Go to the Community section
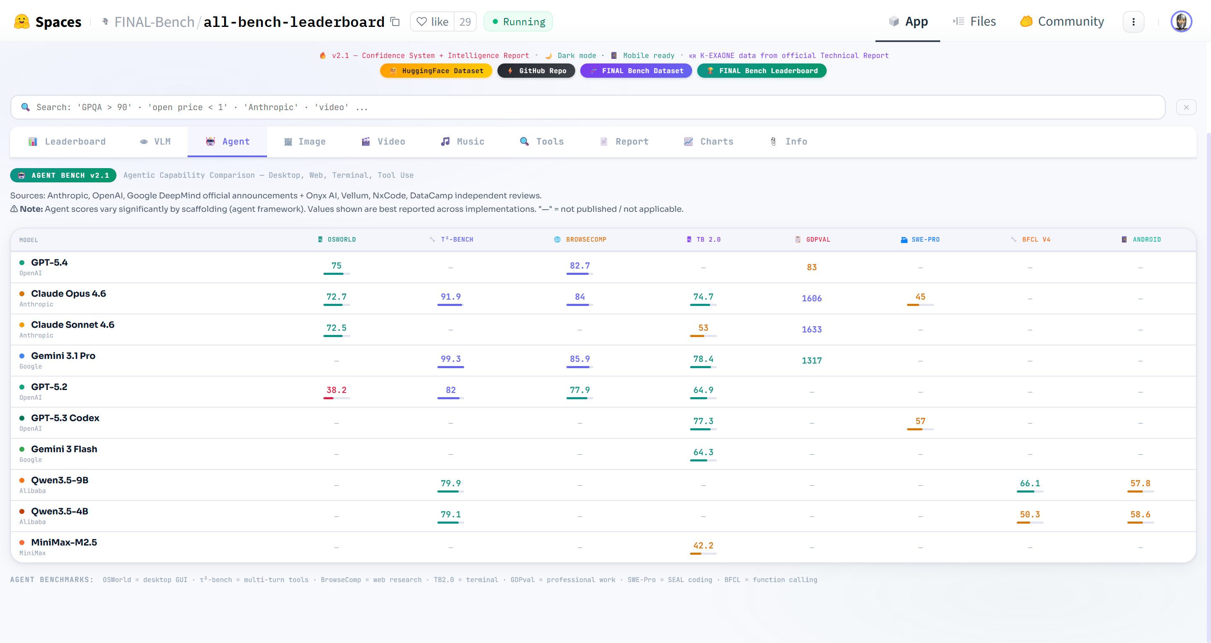 1061,21
